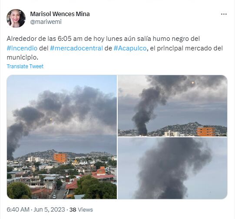This screenshot has width=238, height=219.
Task: Click the word municipio in the tweet
Action: (x=22, y=58)
